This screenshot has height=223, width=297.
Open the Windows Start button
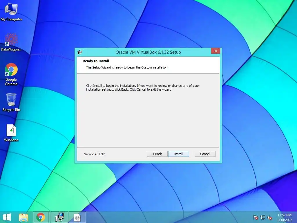pos(7,217)
